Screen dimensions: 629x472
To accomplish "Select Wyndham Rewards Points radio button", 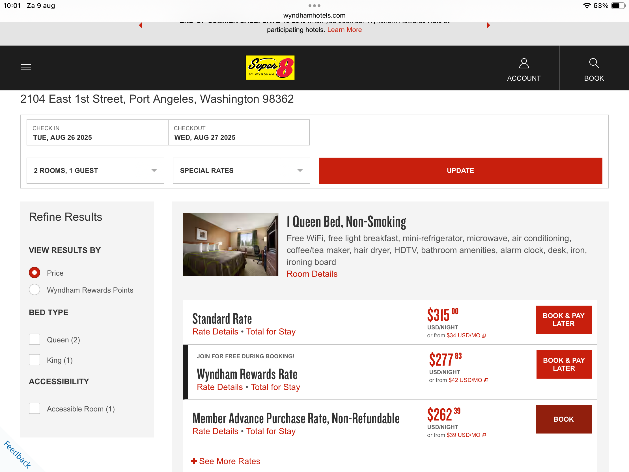I will click(x=35, y=290).
